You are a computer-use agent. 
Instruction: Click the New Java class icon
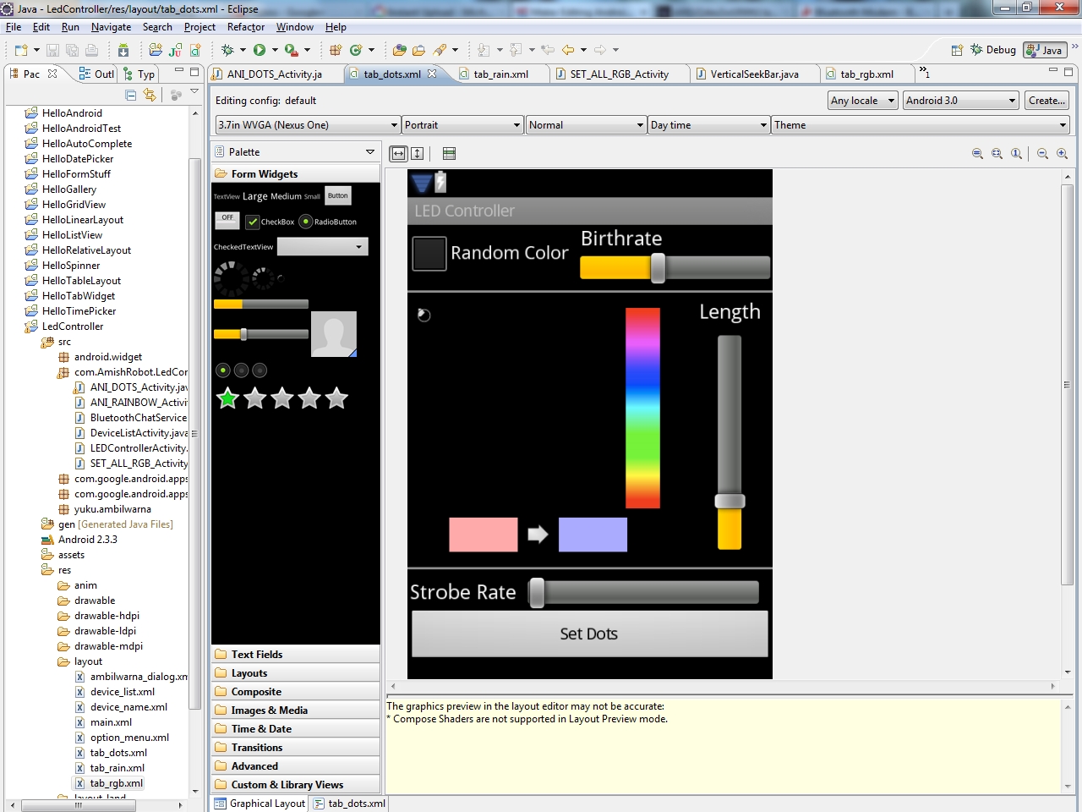coord(356,50)
